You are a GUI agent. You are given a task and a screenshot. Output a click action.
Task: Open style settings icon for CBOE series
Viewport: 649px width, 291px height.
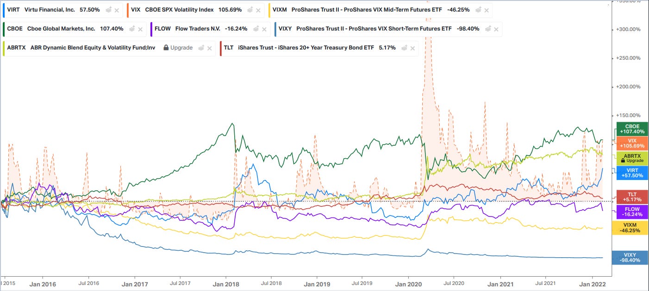tap(132, 29)
